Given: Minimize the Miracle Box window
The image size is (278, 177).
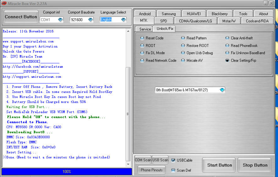Looking at the screenshot, I should click(x=265, y=3).
